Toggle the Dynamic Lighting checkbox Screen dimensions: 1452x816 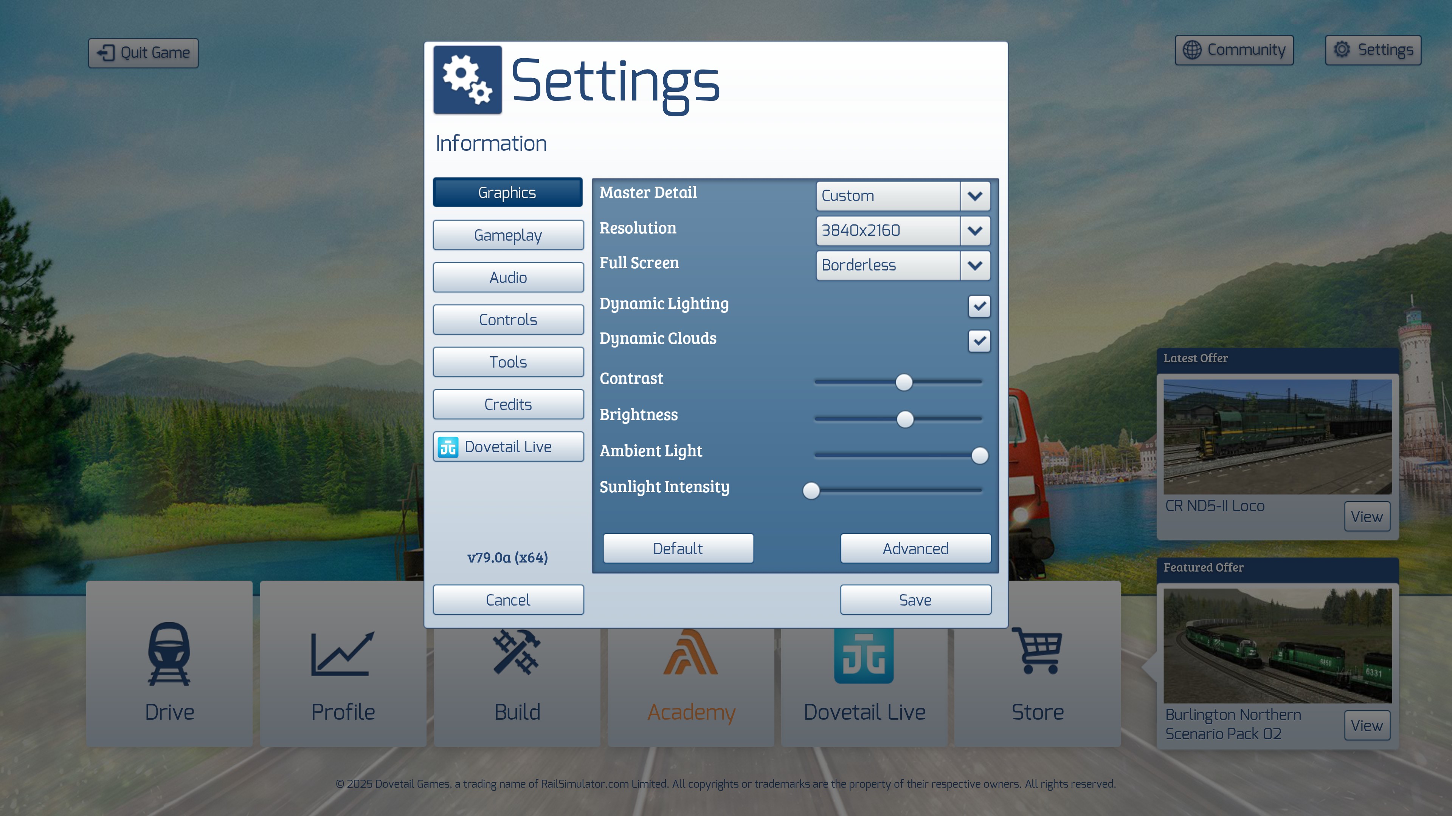click(979, 306)
